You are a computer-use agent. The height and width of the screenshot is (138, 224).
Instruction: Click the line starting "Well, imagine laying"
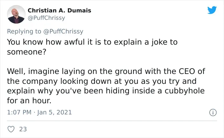[106, 71]
